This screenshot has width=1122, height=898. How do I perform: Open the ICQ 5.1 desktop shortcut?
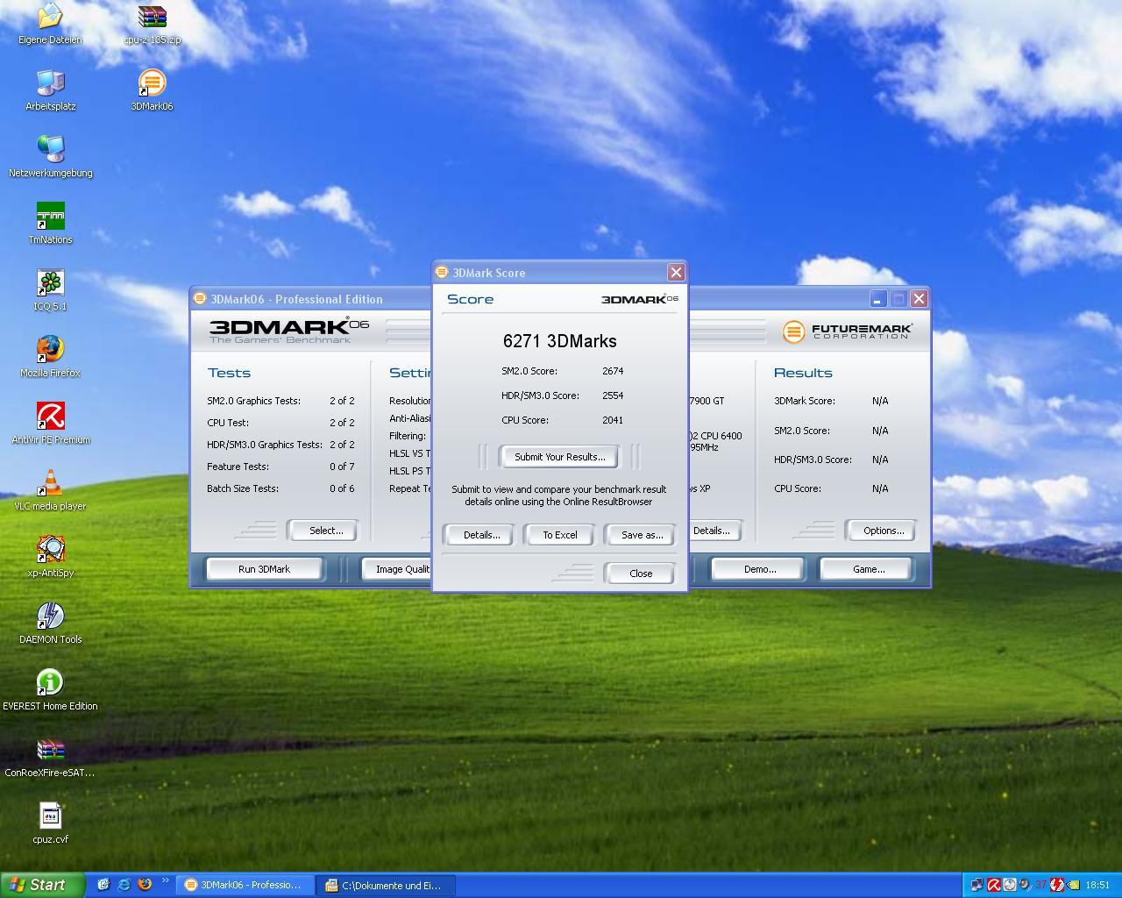(50, 290)
